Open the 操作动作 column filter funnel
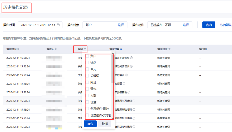232x132 pixels. (x=170, y=49)
